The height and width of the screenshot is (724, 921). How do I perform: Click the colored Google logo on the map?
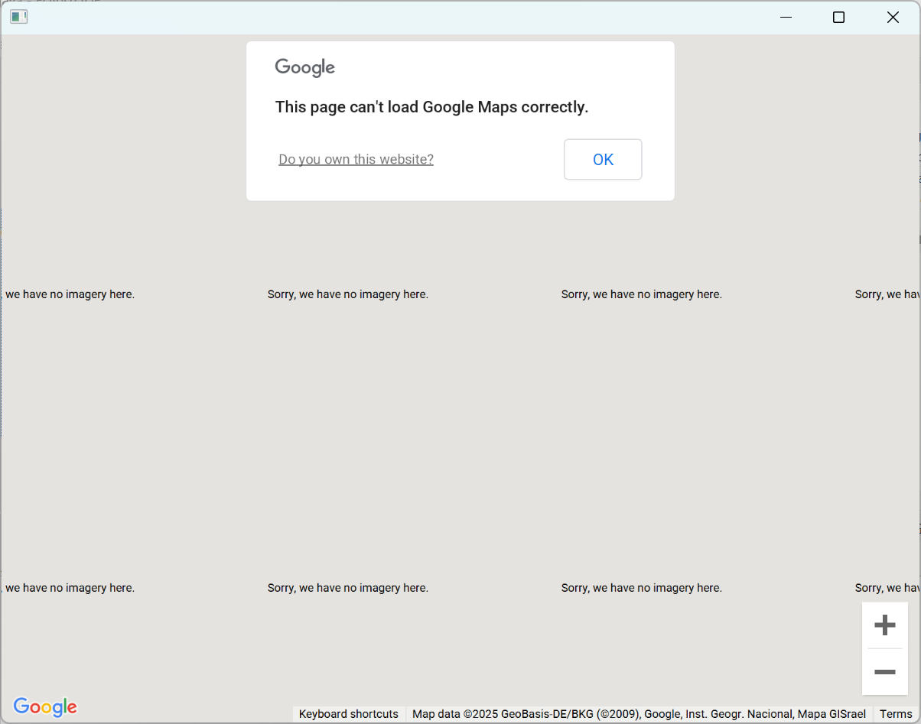(45, 707)
